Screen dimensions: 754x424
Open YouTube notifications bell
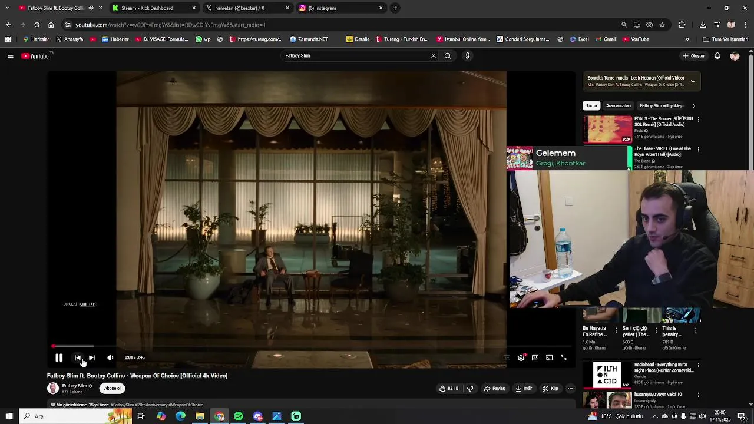pyautogui.click(x=717, y=56)
